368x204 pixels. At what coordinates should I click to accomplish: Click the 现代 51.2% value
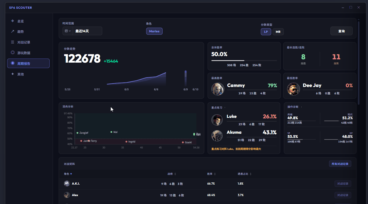click(347, 118)
